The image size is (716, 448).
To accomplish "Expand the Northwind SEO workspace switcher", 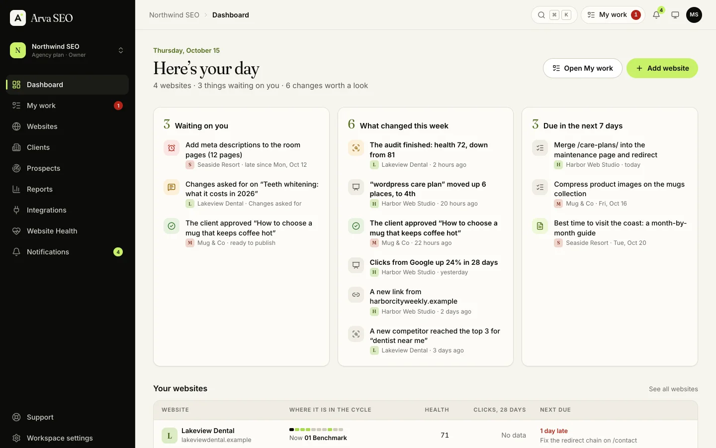I will pos(68,50).
